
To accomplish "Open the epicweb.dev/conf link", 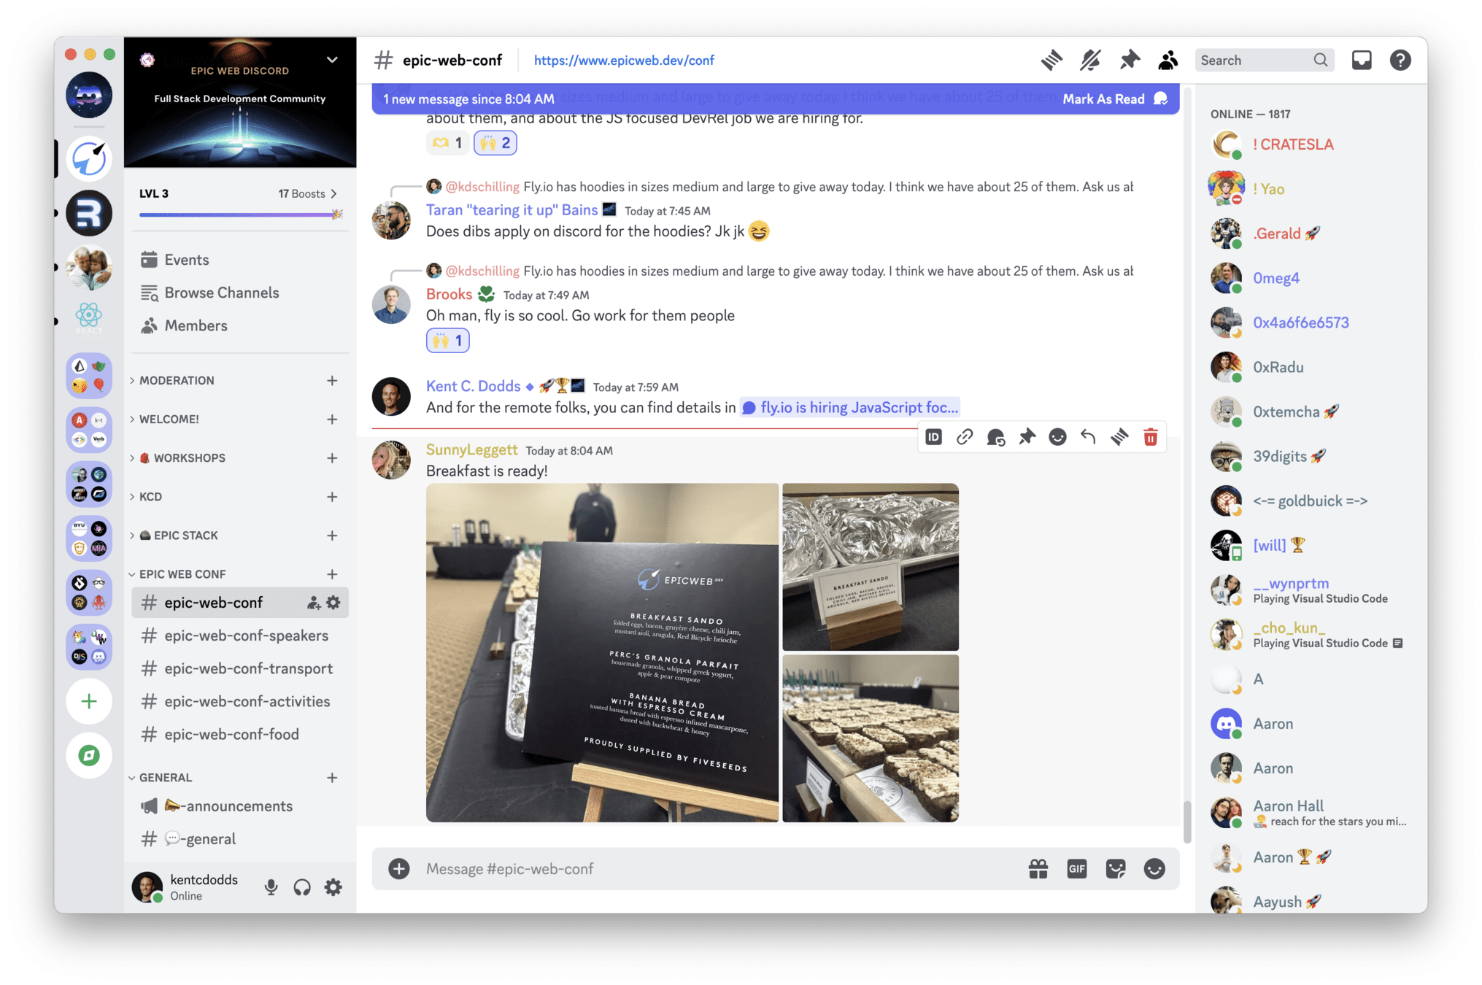I will coord(623,61).
